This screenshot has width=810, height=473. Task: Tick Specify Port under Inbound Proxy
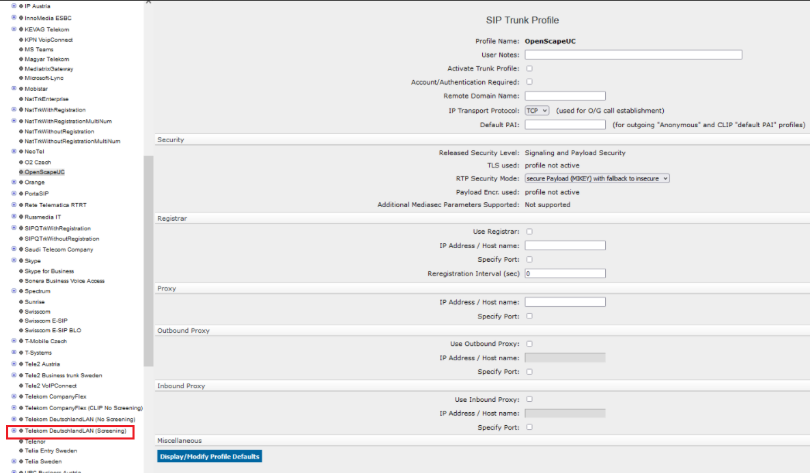529,427
